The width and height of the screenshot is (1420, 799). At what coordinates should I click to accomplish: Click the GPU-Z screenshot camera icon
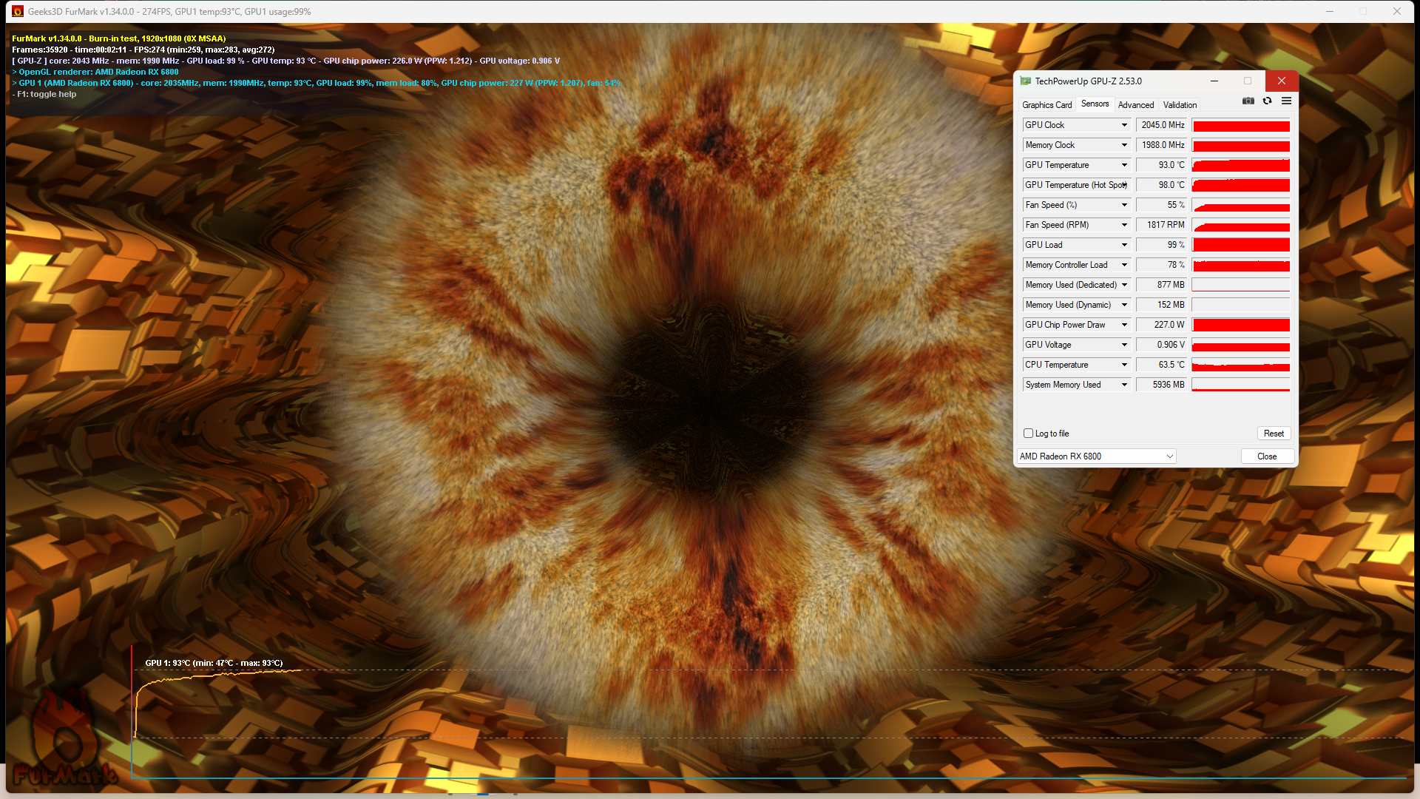(x=1248, y=101)
